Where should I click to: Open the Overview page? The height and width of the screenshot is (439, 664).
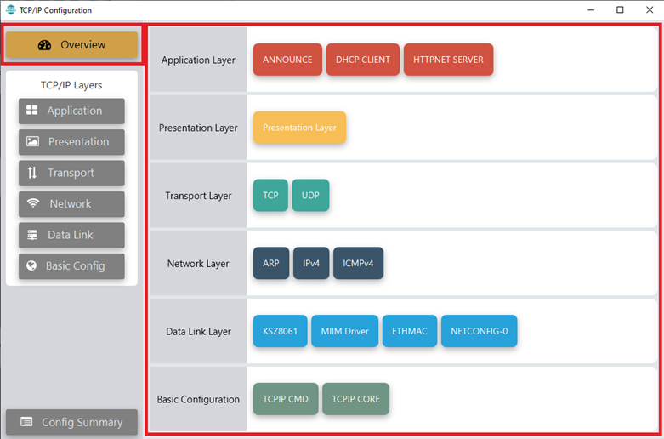[71, 45]
